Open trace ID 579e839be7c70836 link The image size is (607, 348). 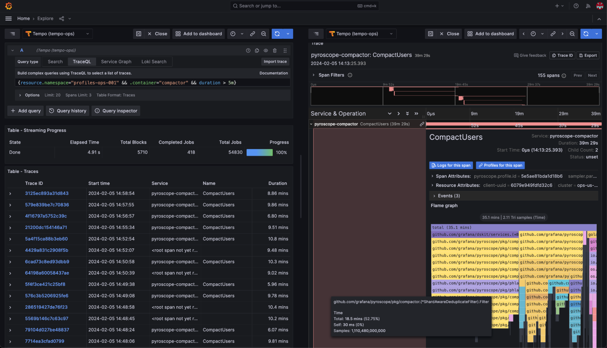[47, 205]
